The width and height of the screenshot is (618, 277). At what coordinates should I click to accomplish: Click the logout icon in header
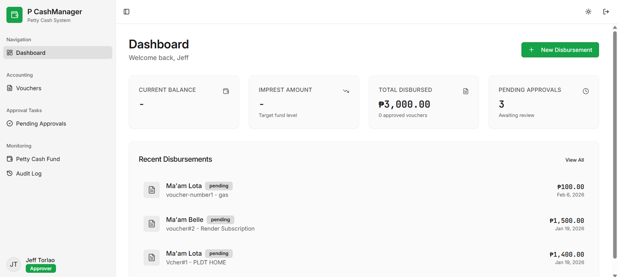coord(606,12)
